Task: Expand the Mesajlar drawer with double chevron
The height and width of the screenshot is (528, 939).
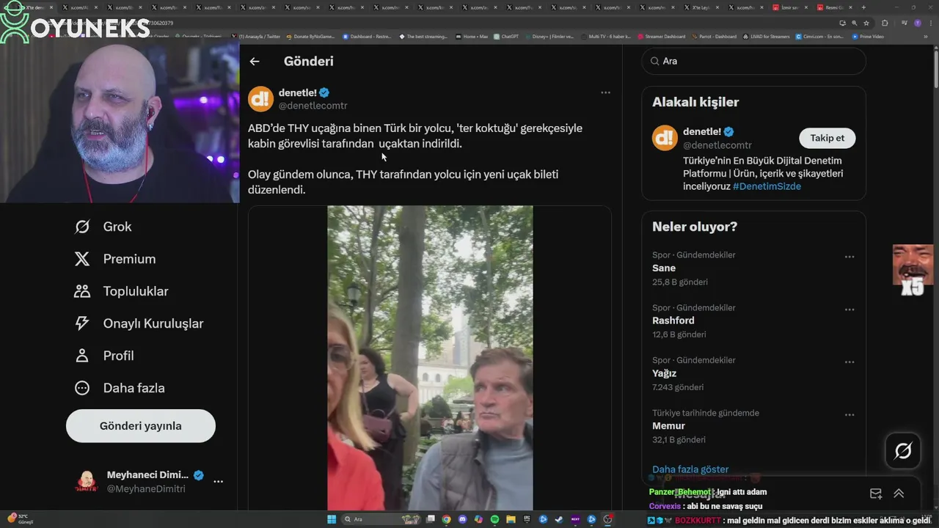Action: click(x=899, y=494)
